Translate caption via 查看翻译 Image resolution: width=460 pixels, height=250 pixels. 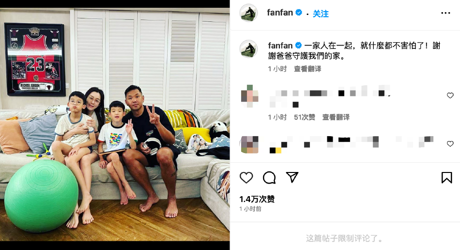(307, 69)
